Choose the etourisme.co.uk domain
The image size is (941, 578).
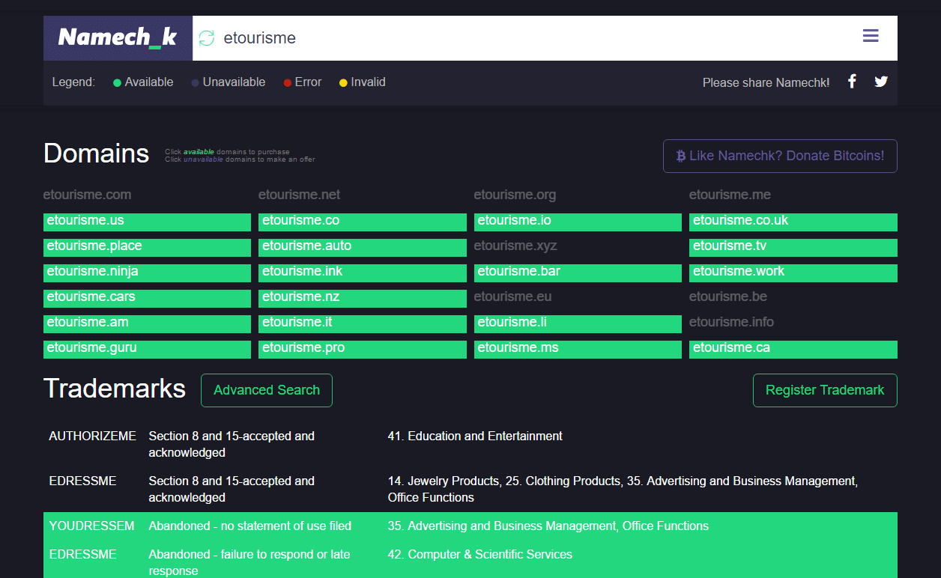click(793, 222)
